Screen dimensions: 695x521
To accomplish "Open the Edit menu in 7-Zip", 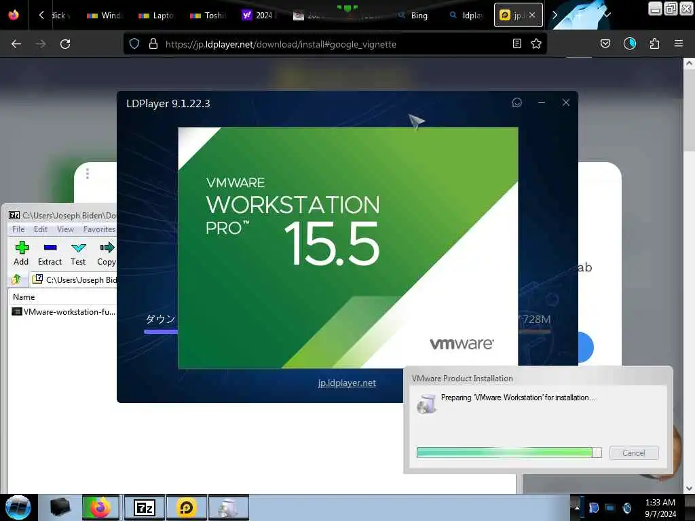I will point(40,229).
